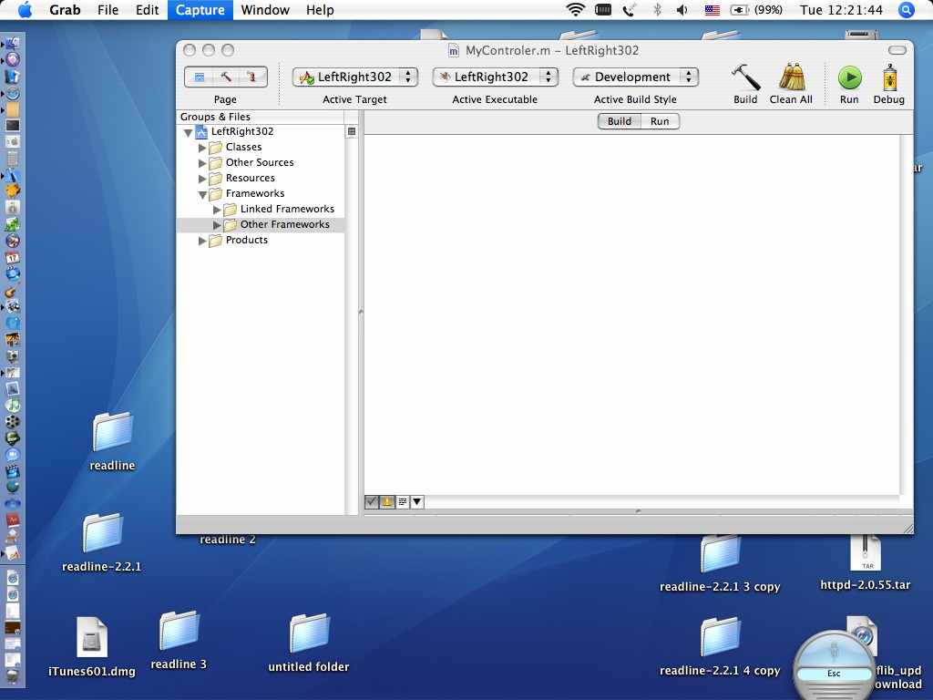Select the readline 3 desktop folder
The image size is (933, 700).
pyautogui.click(x=179, y=630)
